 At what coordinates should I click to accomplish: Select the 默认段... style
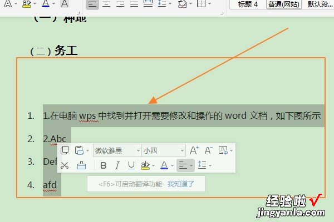[x=320, y=4]
